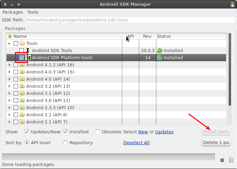Select the Repository sort radio button
237x169 pixels.
coord(65,142)
